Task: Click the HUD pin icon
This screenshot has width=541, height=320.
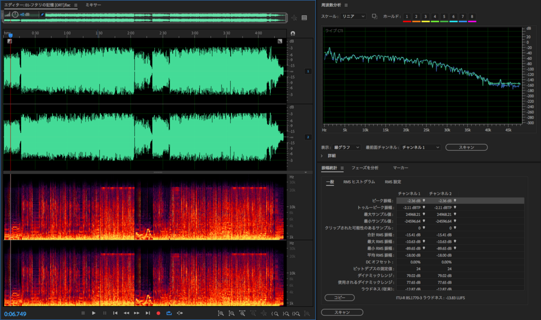Action: pos(42,14)
